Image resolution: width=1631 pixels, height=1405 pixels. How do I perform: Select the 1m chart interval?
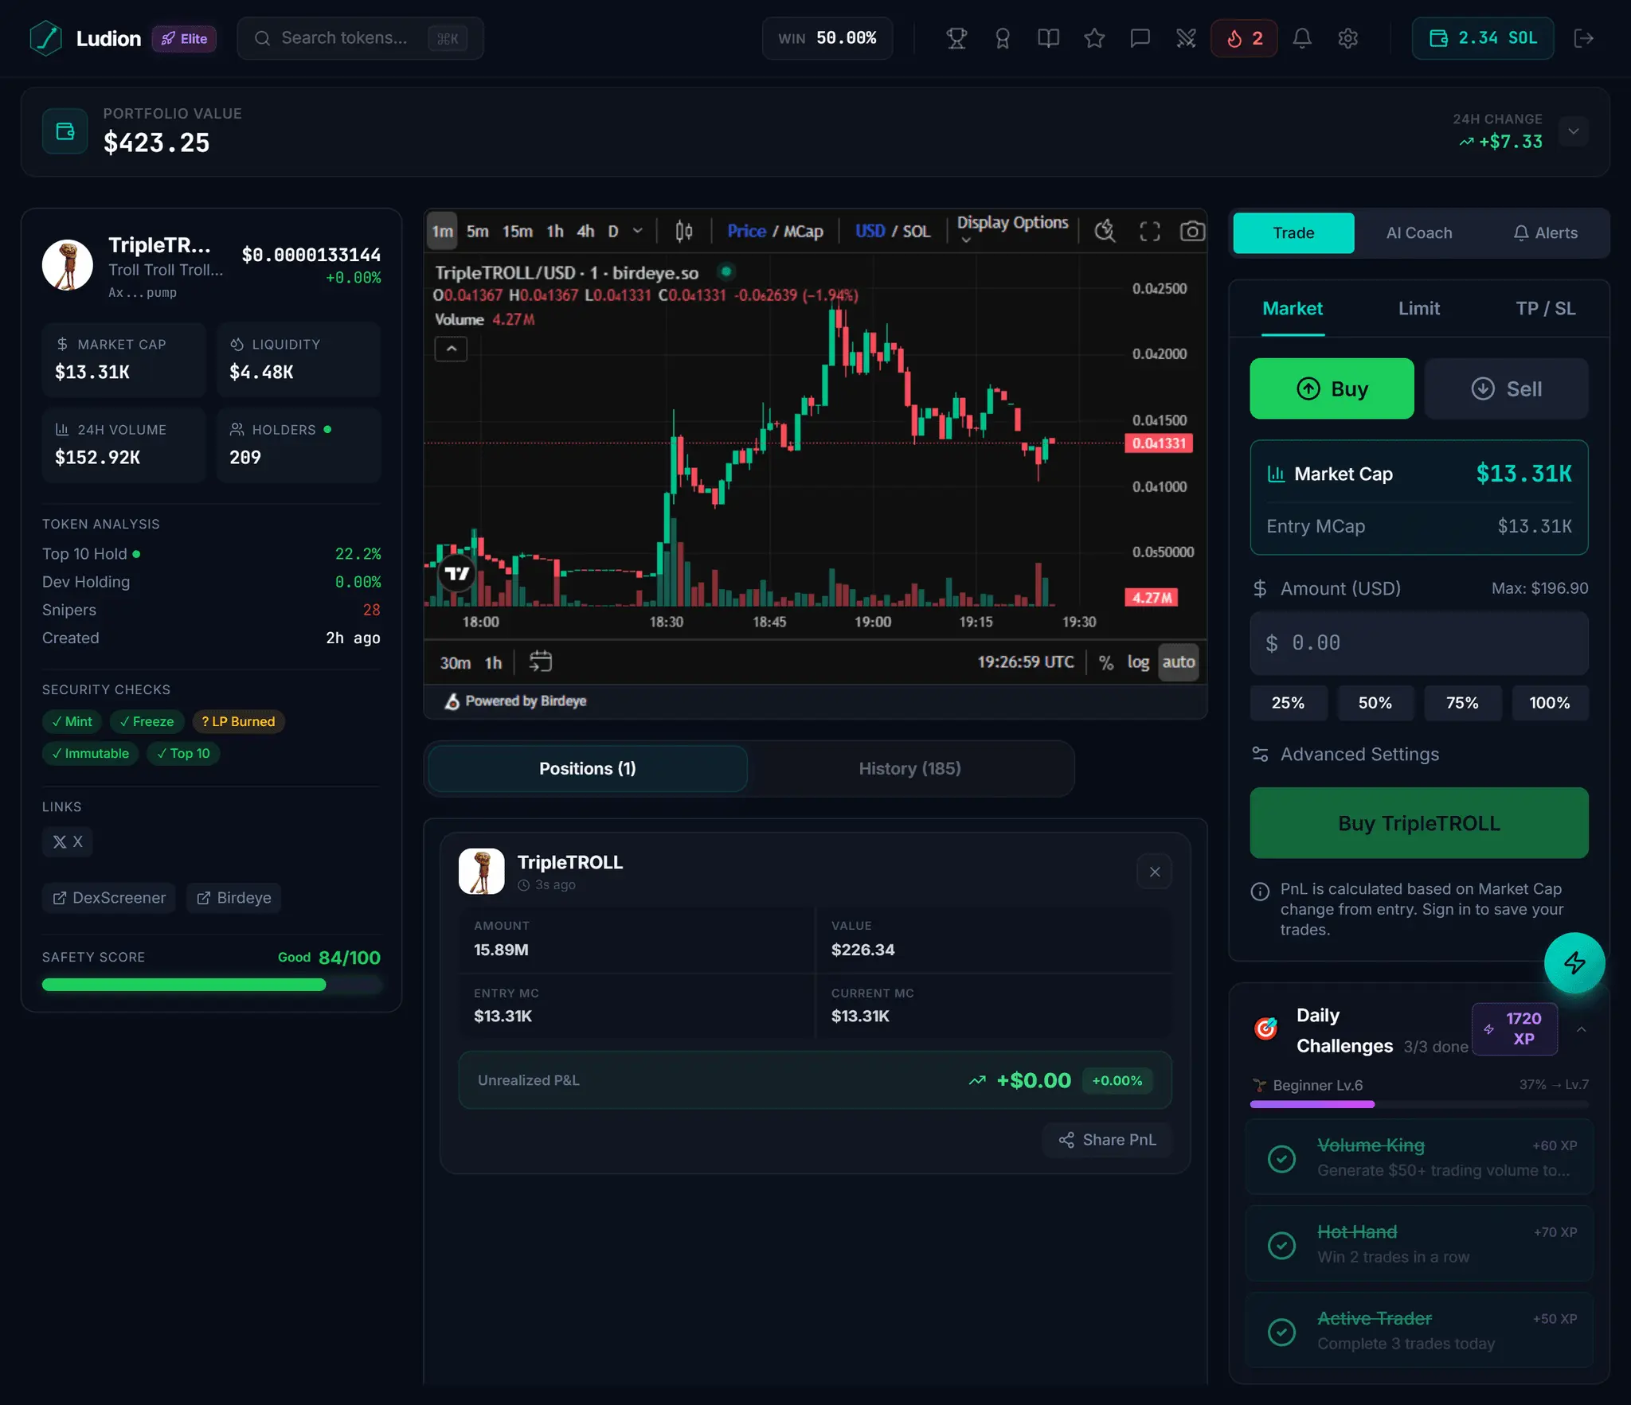[x=442, y=232]
